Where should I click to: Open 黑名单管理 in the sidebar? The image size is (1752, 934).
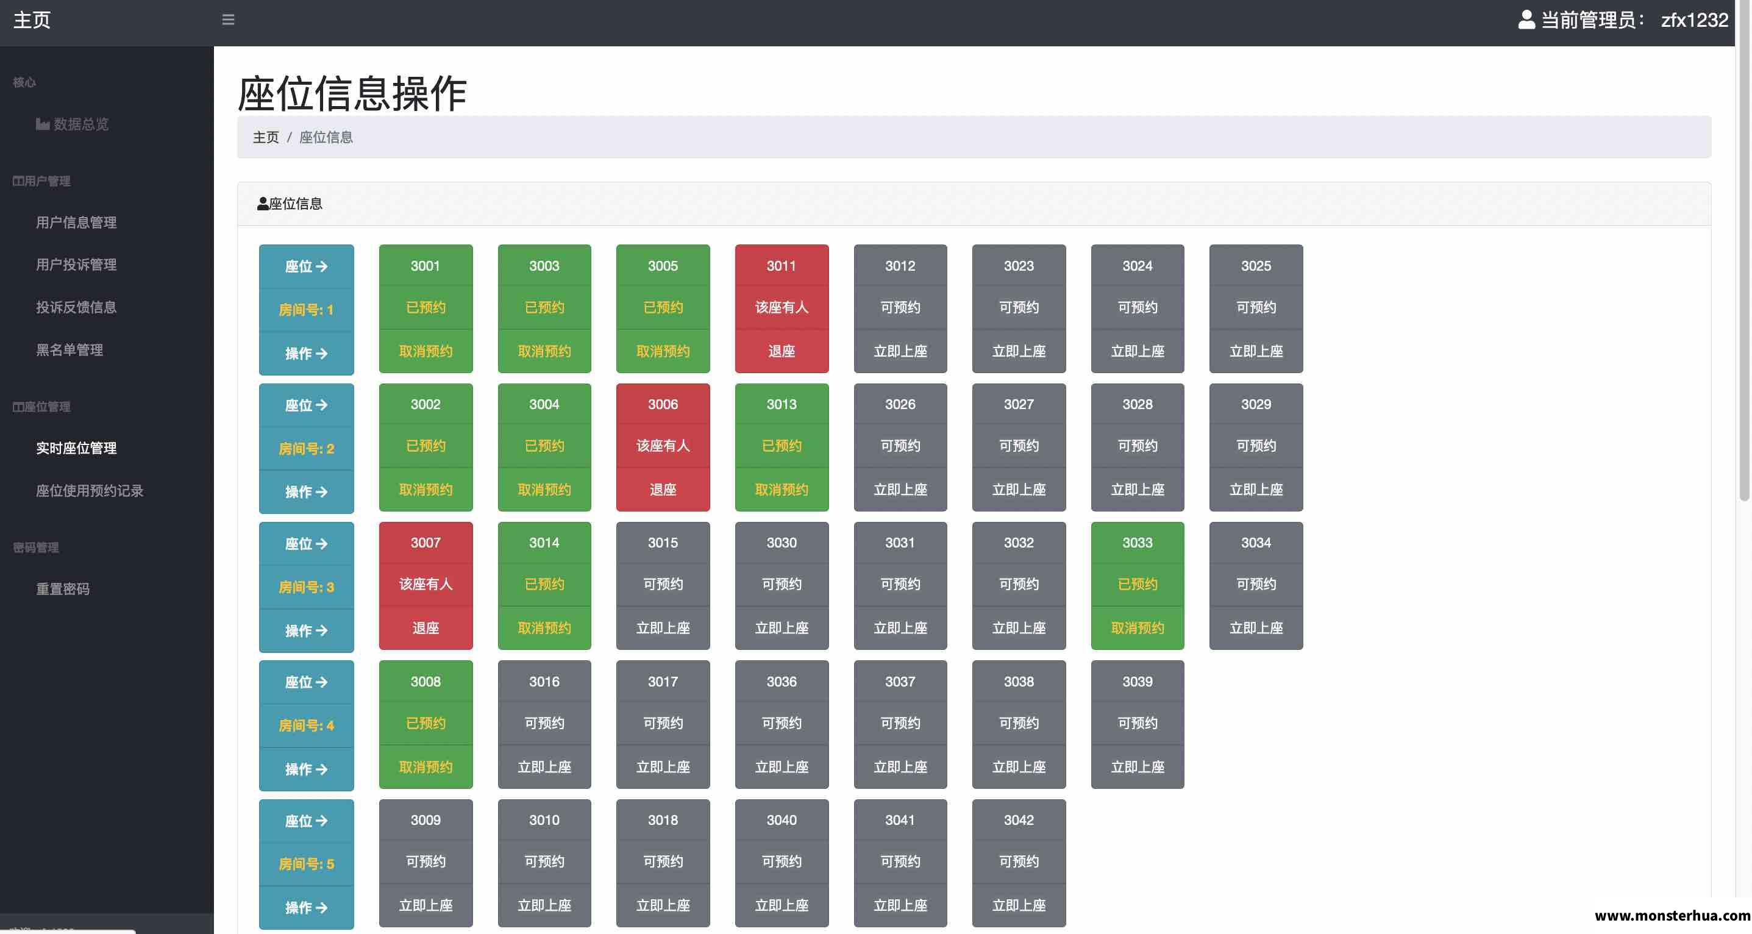69,350
